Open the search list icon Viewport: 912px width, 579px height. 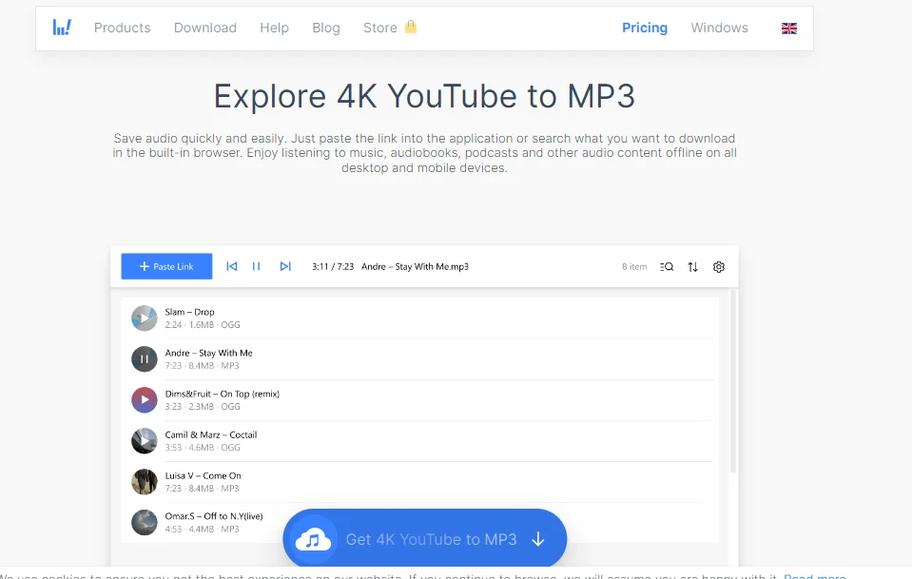[x=667, y=267]
